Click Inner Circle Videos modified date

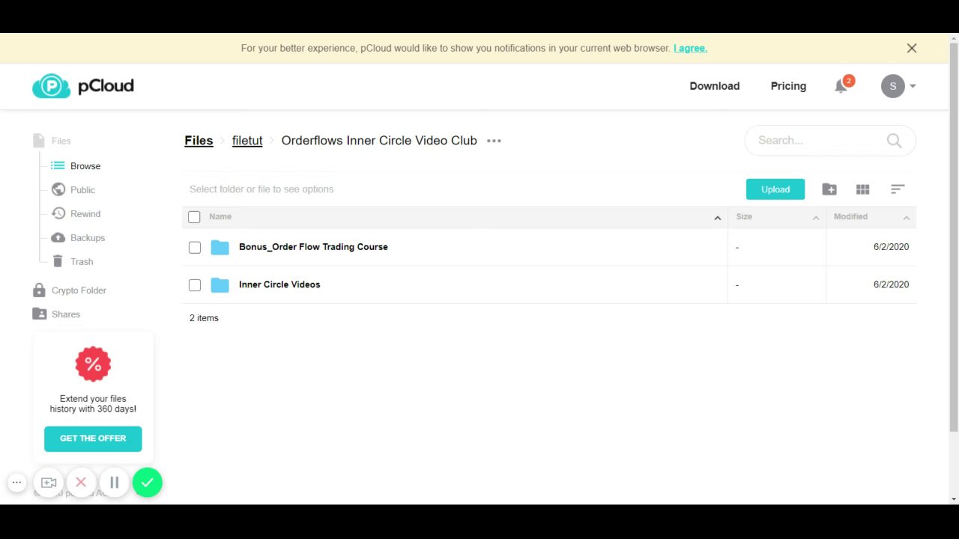click(x=891, y=284)
